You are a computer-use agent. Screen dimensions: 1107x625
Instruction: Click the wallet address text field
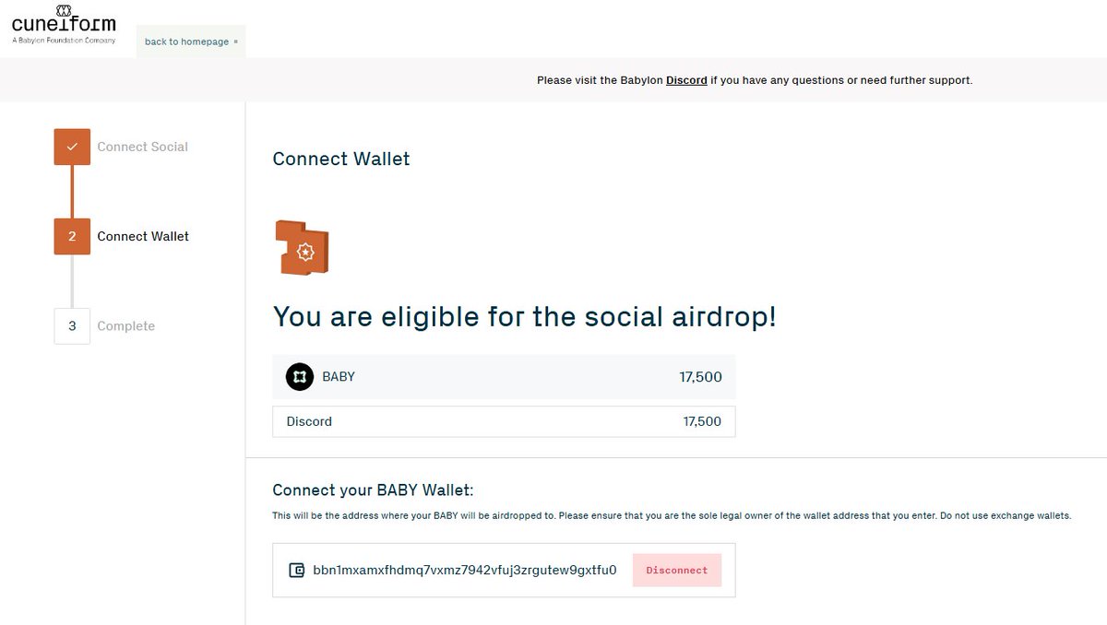point(504,571)
